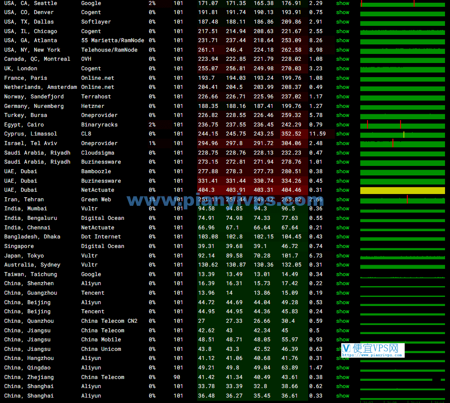450x403 pixels.
Task: Click the 'China Mobile' provider cell
Action: (x=101, y=340)
